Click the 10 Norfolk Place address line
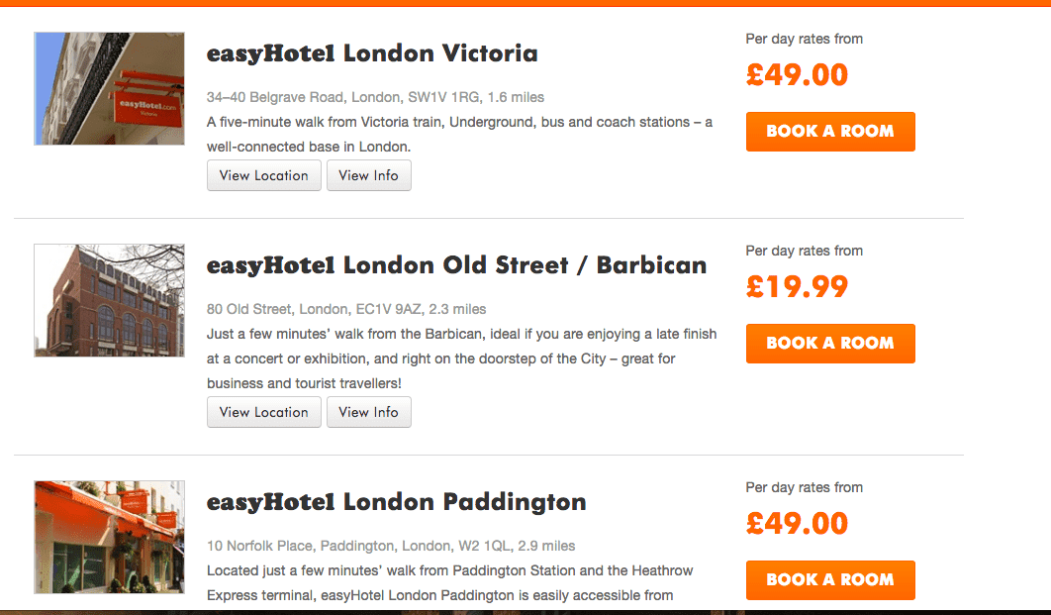Viewport: 1051px width, 615px height. pyautogui.click(x=391, y=546)
